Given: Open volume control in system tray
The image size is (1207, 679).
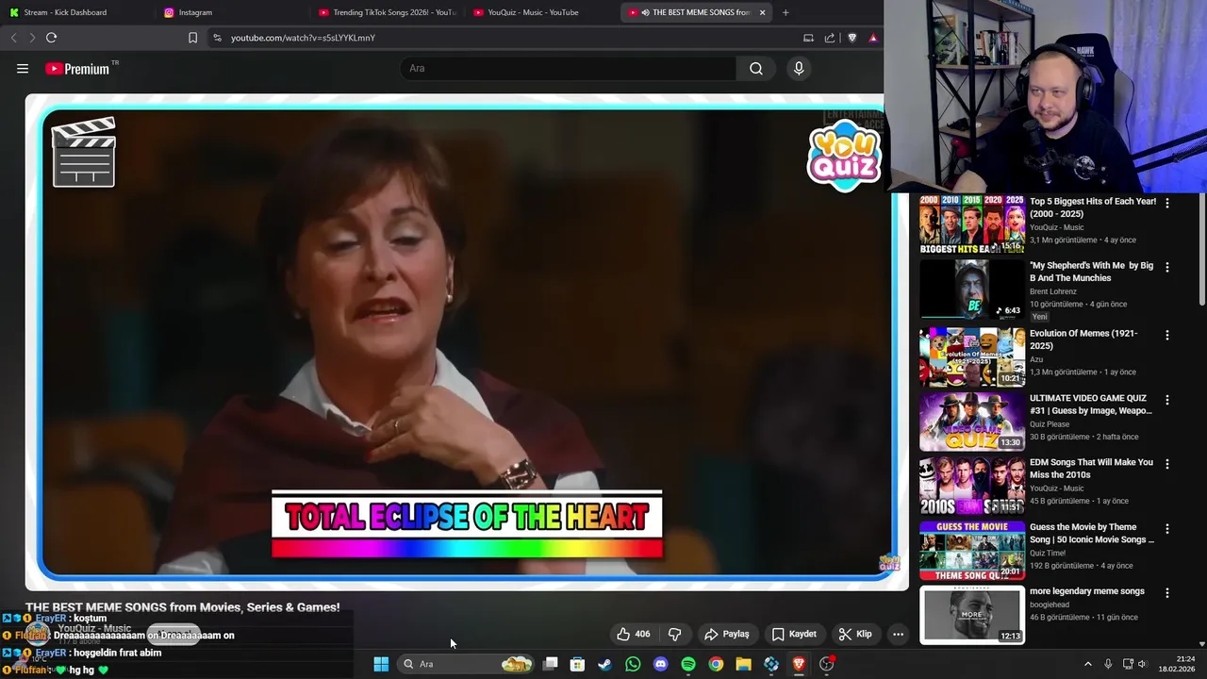Looking at the screenshot, I should click(1142, 664).
